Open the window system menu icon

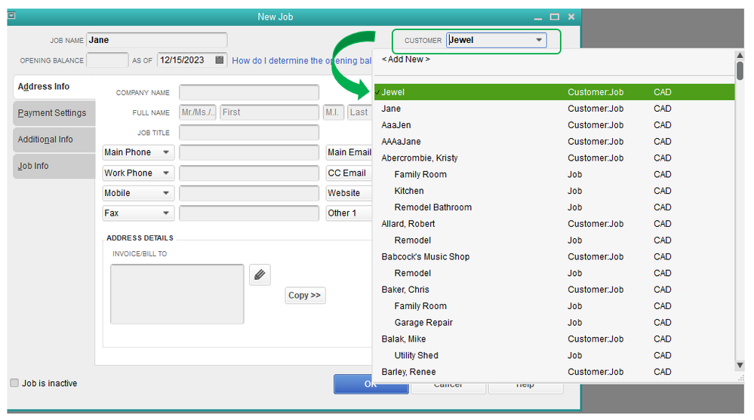coord(11,16)
